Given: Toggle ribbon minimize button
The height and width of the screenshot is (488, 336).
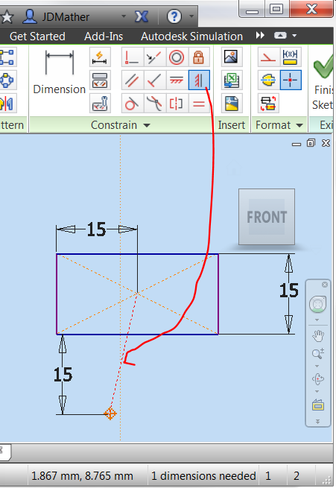Looking at the screenshot, I should point(280,36).
